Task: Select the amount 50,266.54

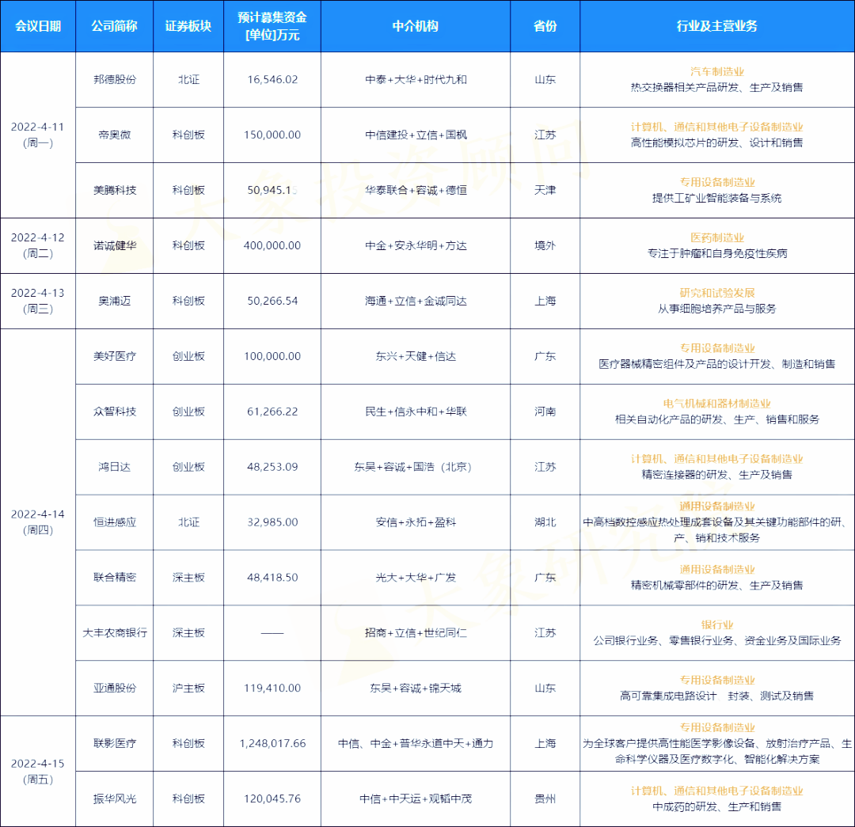Action: (x=272, y=301)
